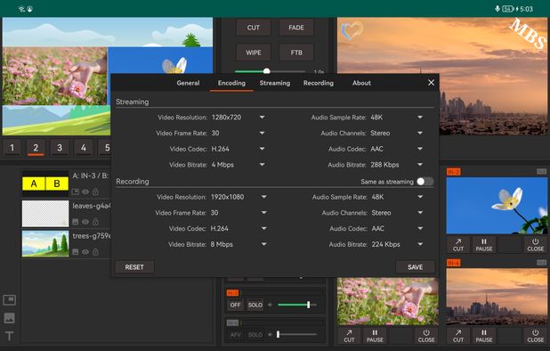The image size is (550, 351).
Task: Cut the sunset city input to program
Action: click(x=458, y=336)
